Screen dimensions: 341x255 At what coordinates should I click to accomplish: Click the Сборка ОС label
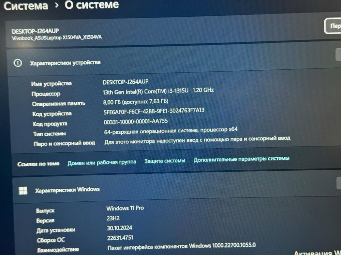point(51,240)
